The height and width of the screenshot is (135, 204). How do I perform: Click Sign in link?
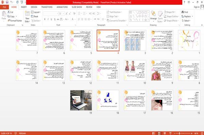click(x=197, y=7)
